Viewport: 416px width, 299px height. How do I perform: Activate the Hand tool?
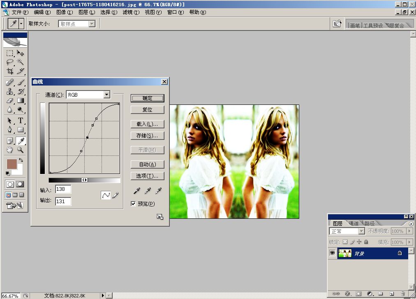(x=10, y=150)
